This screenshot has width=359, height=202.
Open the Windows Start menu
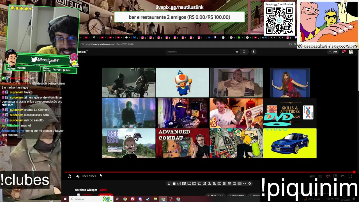point(65,199)
